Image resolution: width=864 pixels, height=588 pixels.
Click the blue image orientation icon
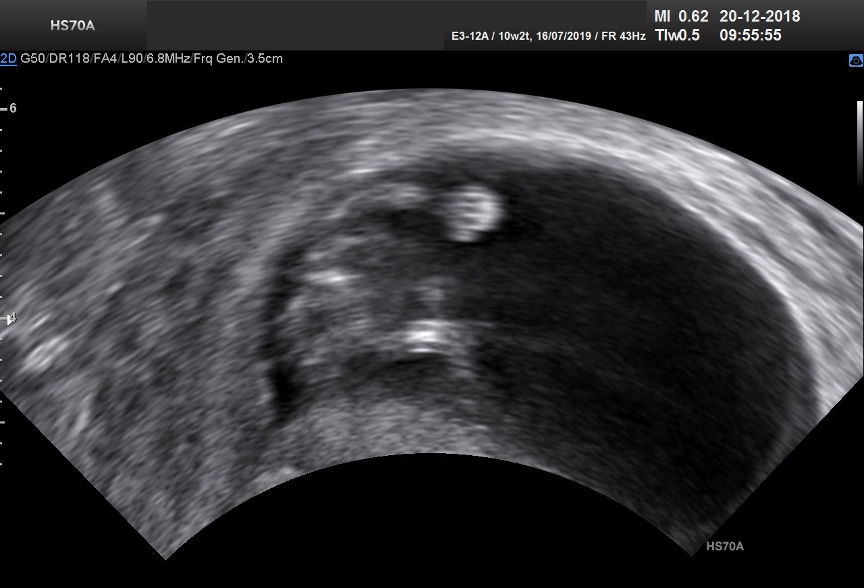tap(855, 61)
